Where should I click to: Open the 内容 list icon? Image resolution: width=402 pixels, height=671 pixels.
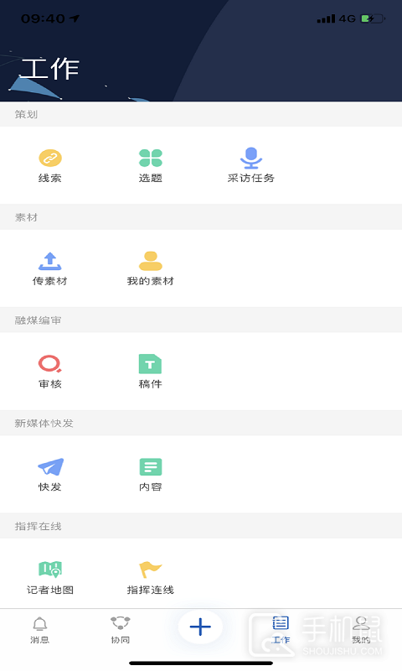[151, 467]
